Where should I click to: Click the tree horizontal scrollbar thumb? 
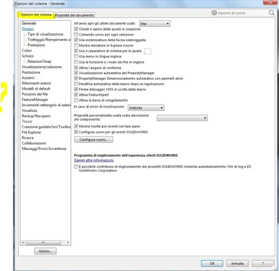pos(43,243)
